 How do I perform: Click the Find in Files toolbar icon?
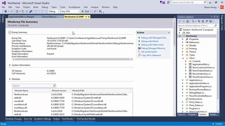100,12
